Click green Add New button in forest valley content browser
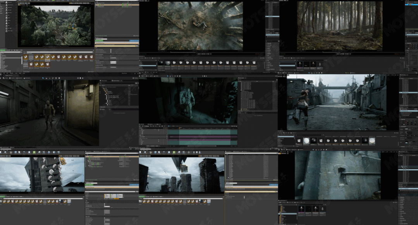This screenshot has width=418, height=225. pyautogui.click(x=3, y=50)
